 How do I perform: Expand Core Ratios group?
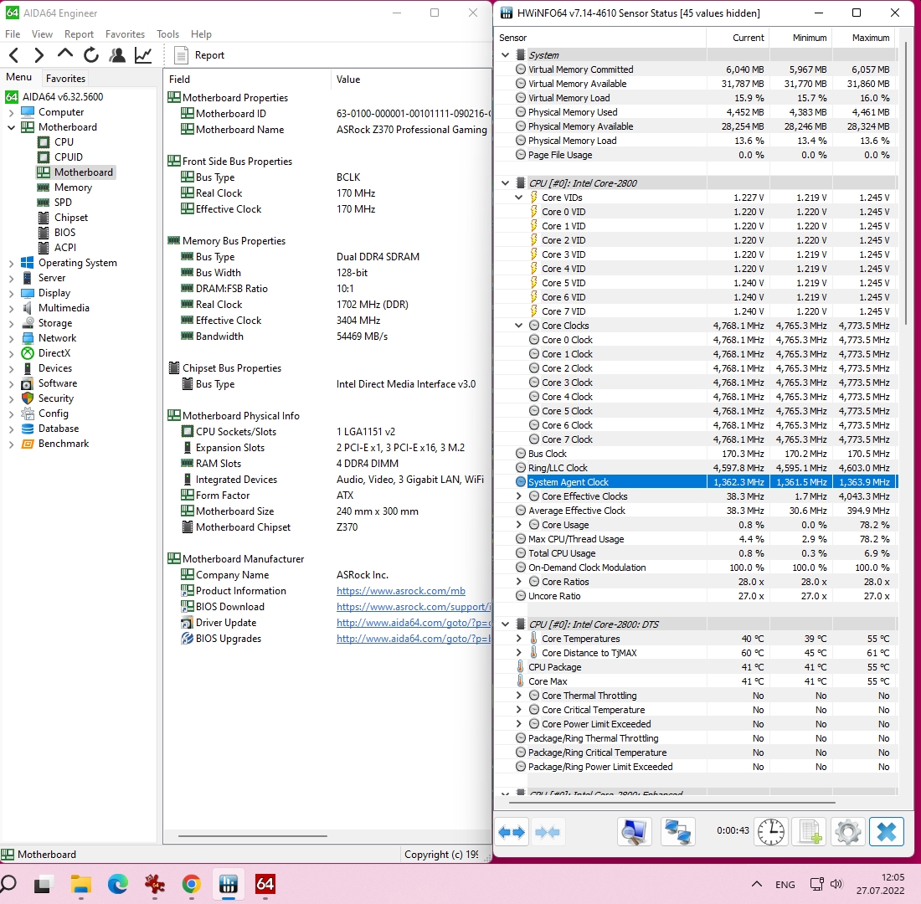(518, 582)
